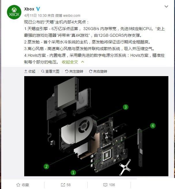Collapse full text via 收起全文 link
The height and width of the screenshot is (189, 175).
pyautogui.click(x=70, y=62)
